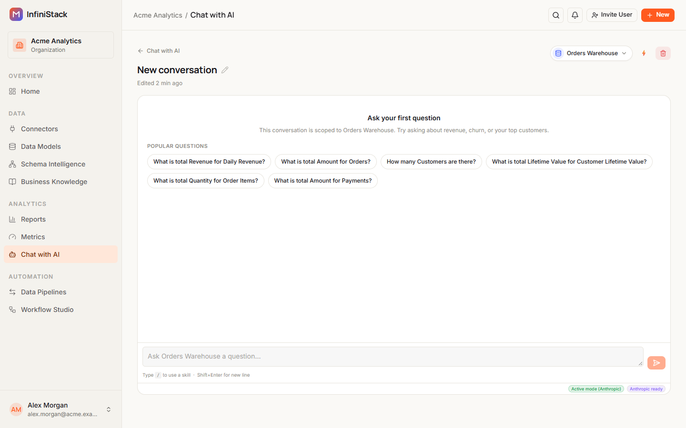This screenshot has width=686, height=428.
Task: Click the orange New button
Action: point(657,15)
